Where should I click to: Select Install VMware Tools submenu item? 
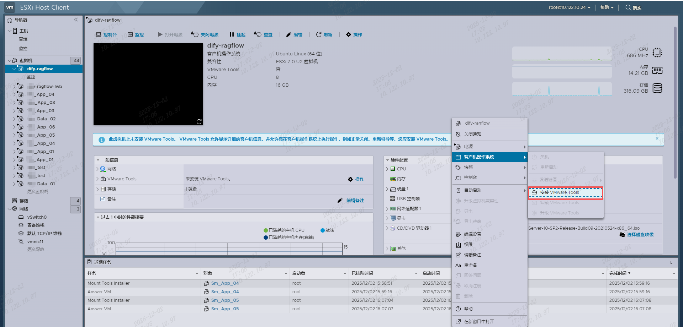point(566,192)
